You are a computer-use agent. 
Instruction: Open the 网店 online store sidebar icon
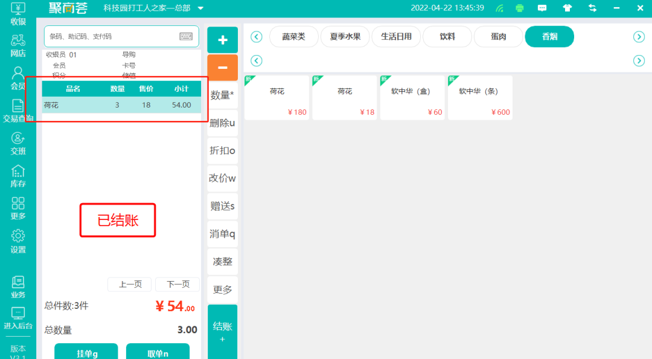click(x=18, y=46)
